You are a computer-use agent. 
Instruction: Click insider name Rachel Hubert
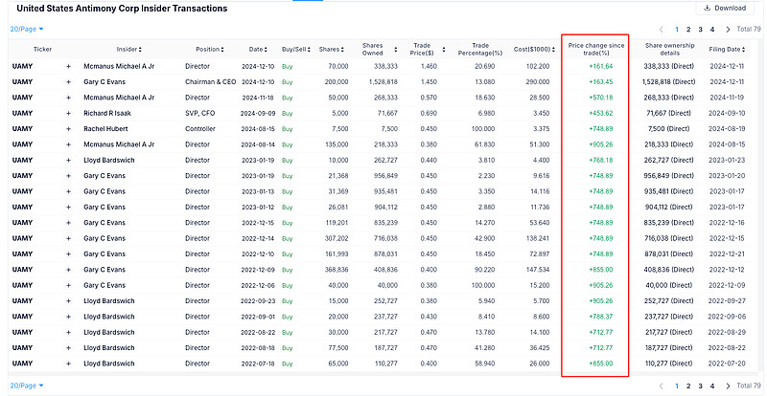[x=105, y=128]
